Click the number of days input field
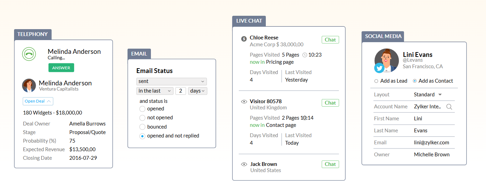The width and height of the screenshot is (486, 193). tap(180, 91)
